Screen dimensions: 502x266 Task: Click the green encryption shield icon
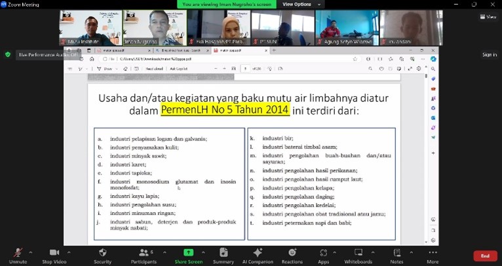8,54
